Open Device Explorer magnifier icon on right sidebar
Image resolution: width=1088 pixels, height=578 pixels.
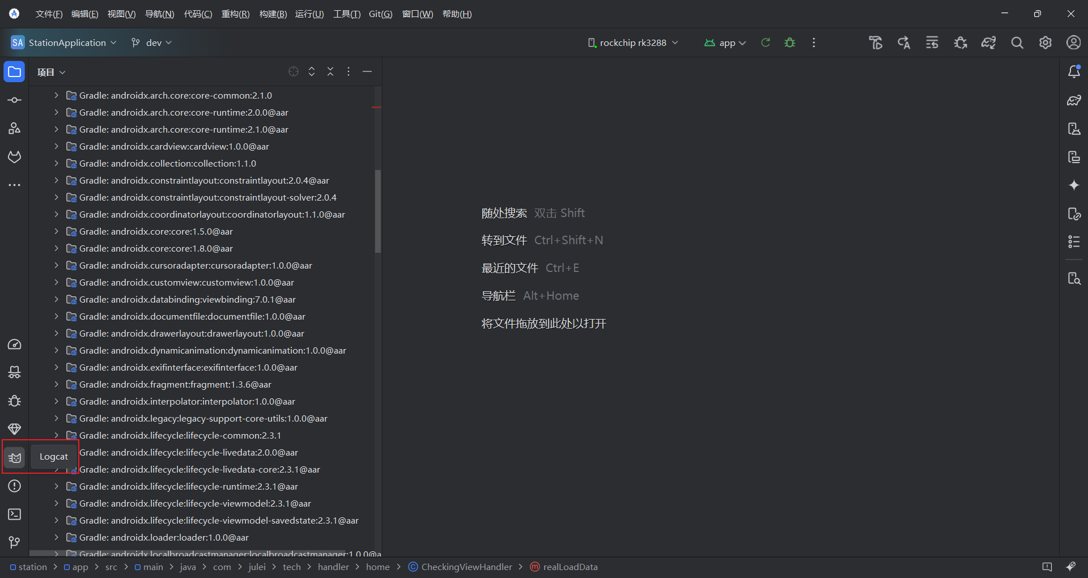(x=1074, y=278)
